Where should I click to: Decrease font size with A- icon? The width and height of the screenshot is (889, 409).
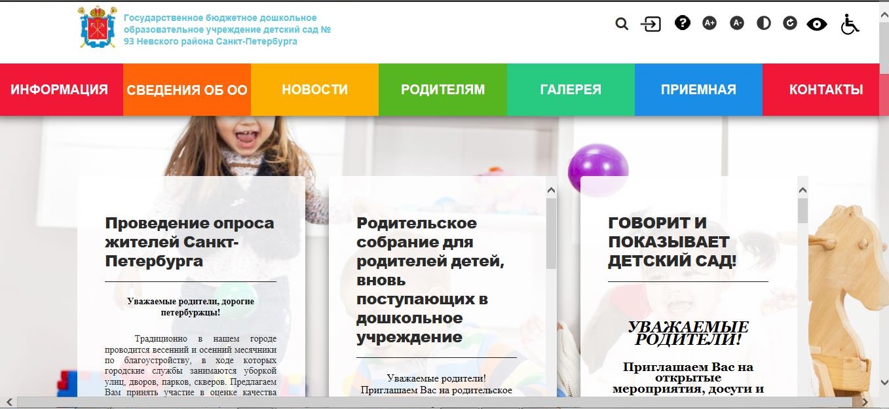click(x=737, y=24)
